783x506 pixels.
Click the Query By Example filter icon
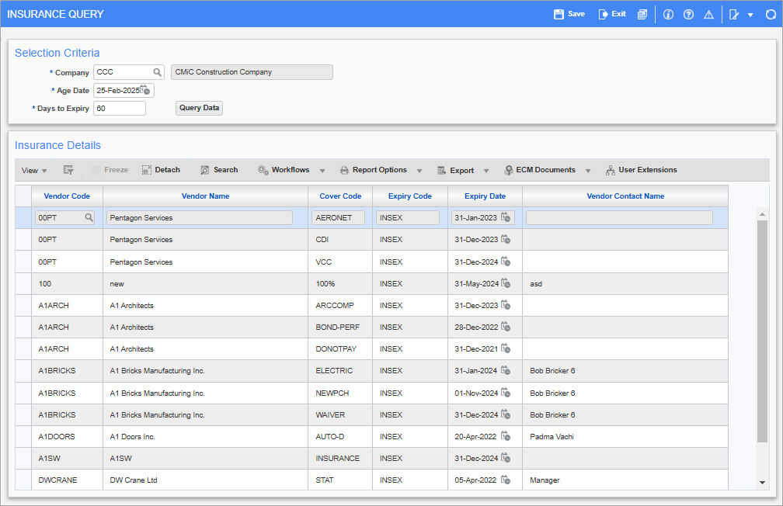68,170
